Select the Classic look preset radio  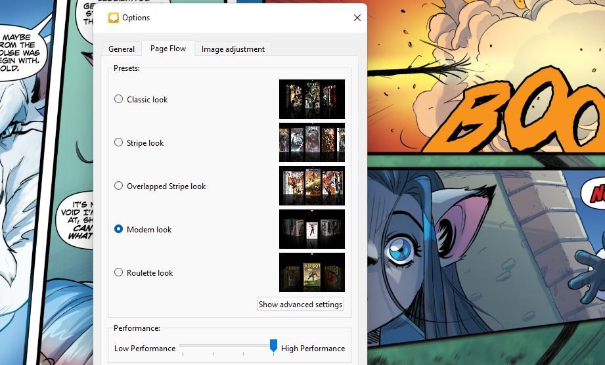pos(118,99)
